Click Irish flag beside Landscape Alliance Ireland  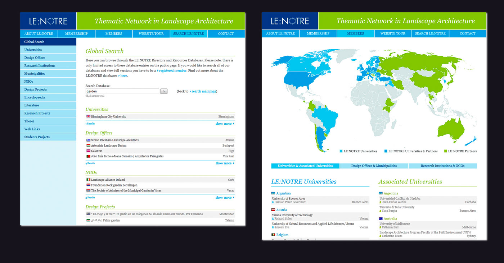pyautogui.click(x=89, y=180)
